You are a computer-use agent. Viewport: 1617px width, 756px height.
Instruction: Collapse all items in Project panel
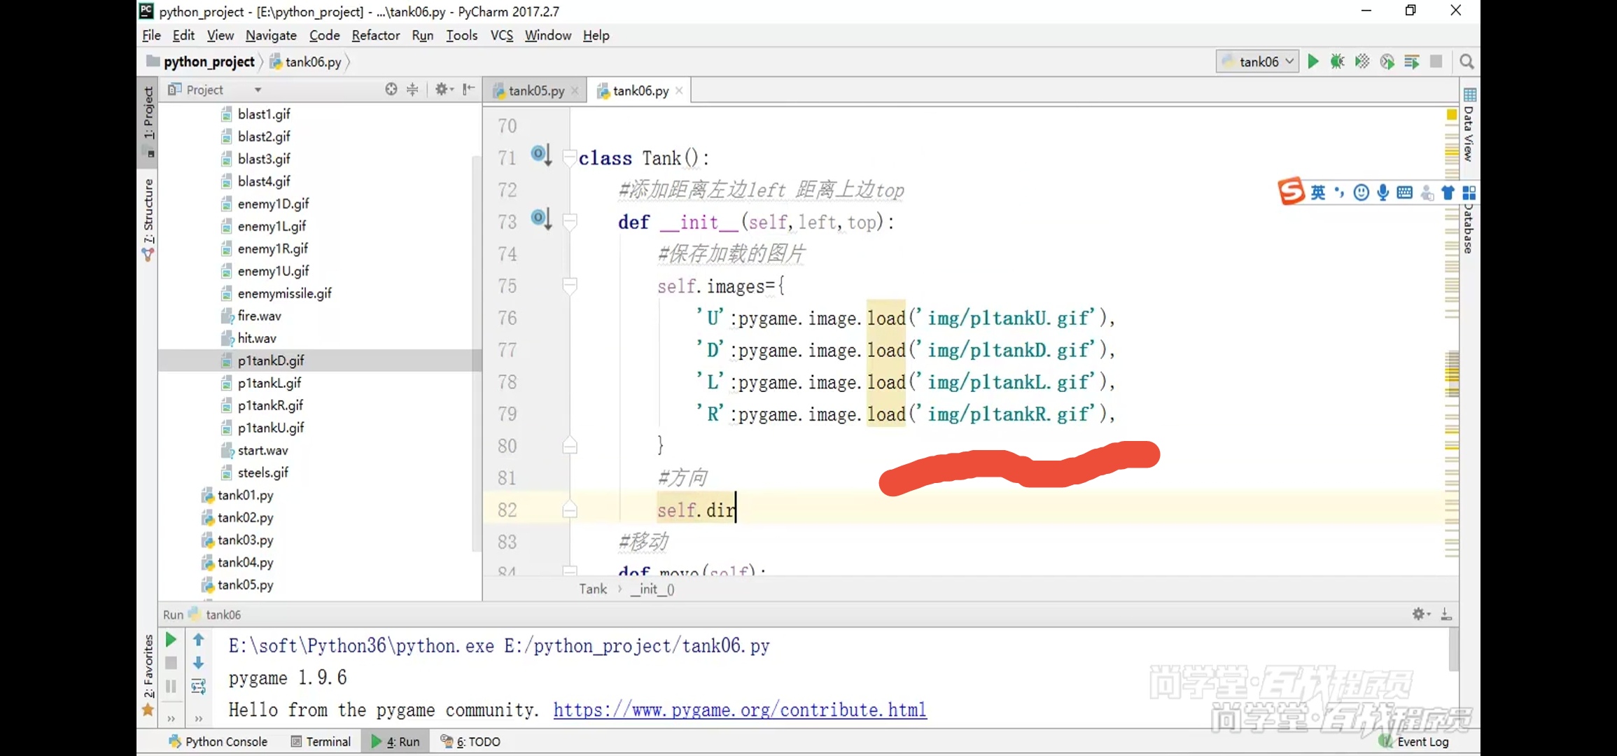click(413, 89)
